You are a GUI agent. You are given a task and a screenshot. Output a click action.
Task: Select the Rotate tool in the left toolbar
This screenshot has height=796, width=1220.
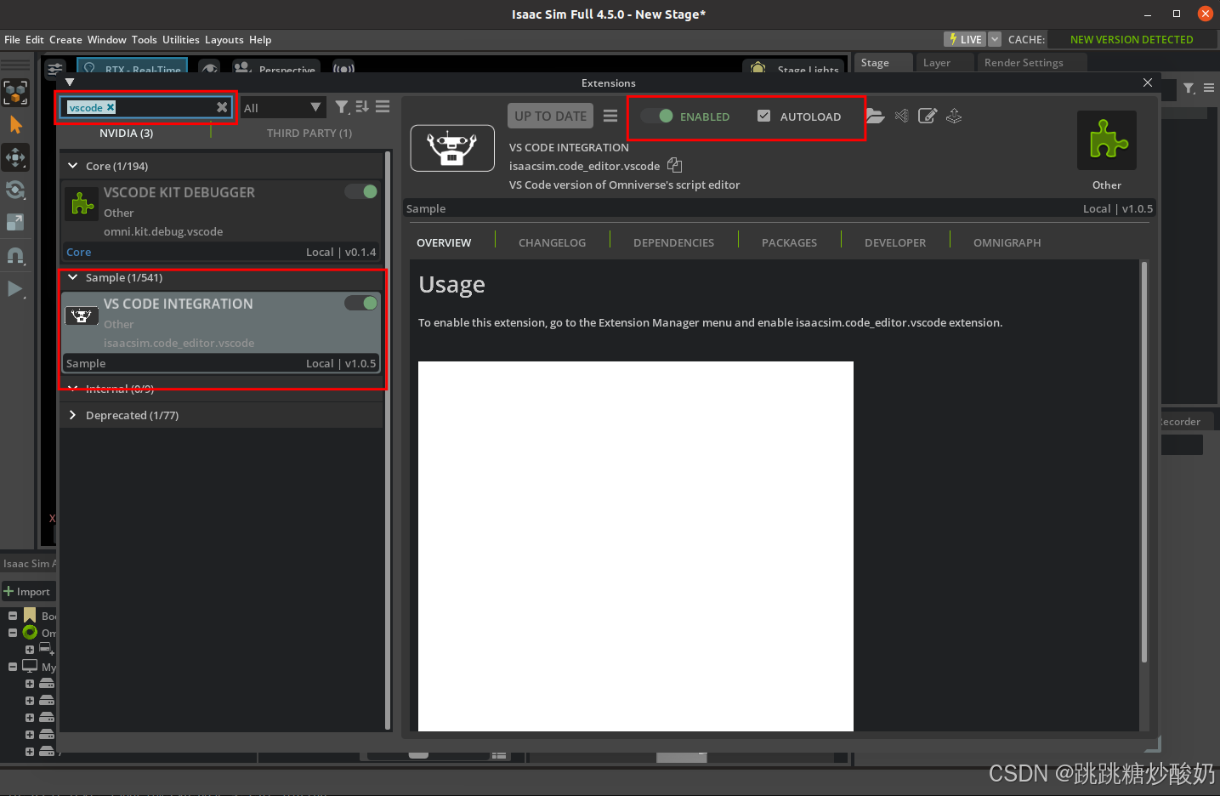[x=15, y=190]
